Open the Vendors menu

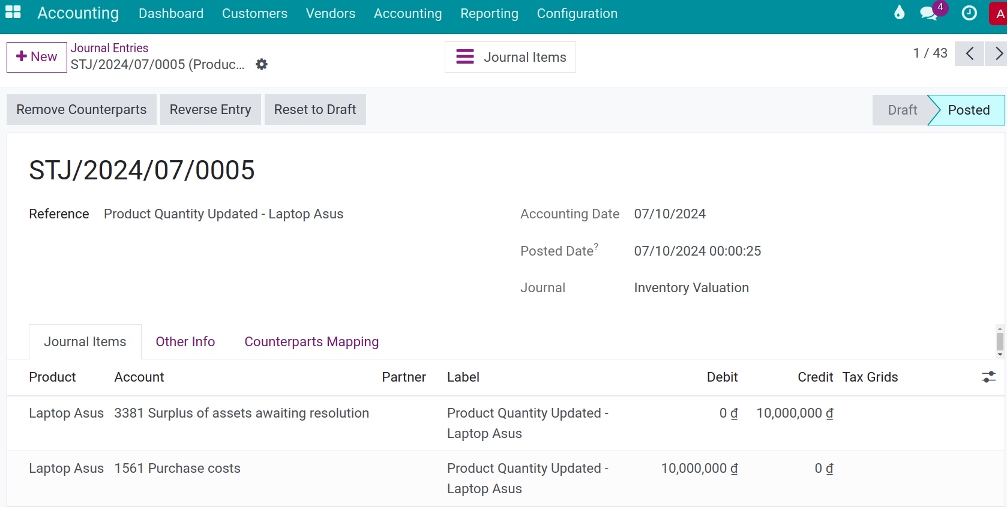(x=331, y=13)
